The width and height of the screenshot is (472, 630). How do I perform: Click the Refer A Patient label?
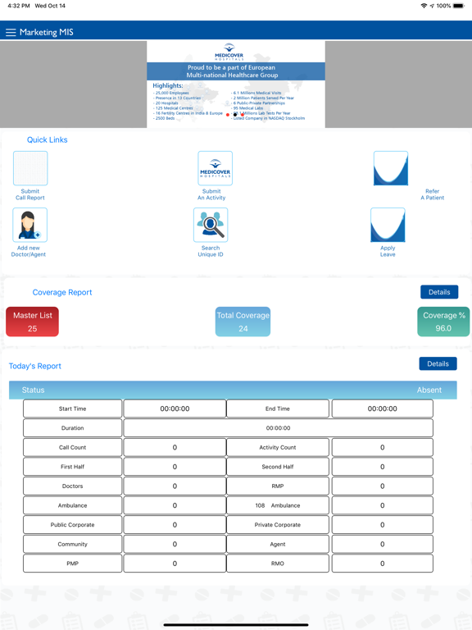coord(433,194)
